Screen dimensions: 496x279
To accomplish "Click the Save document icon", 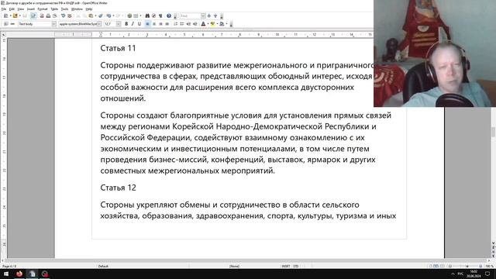I will pyautogui.click(x=25, y=15).
